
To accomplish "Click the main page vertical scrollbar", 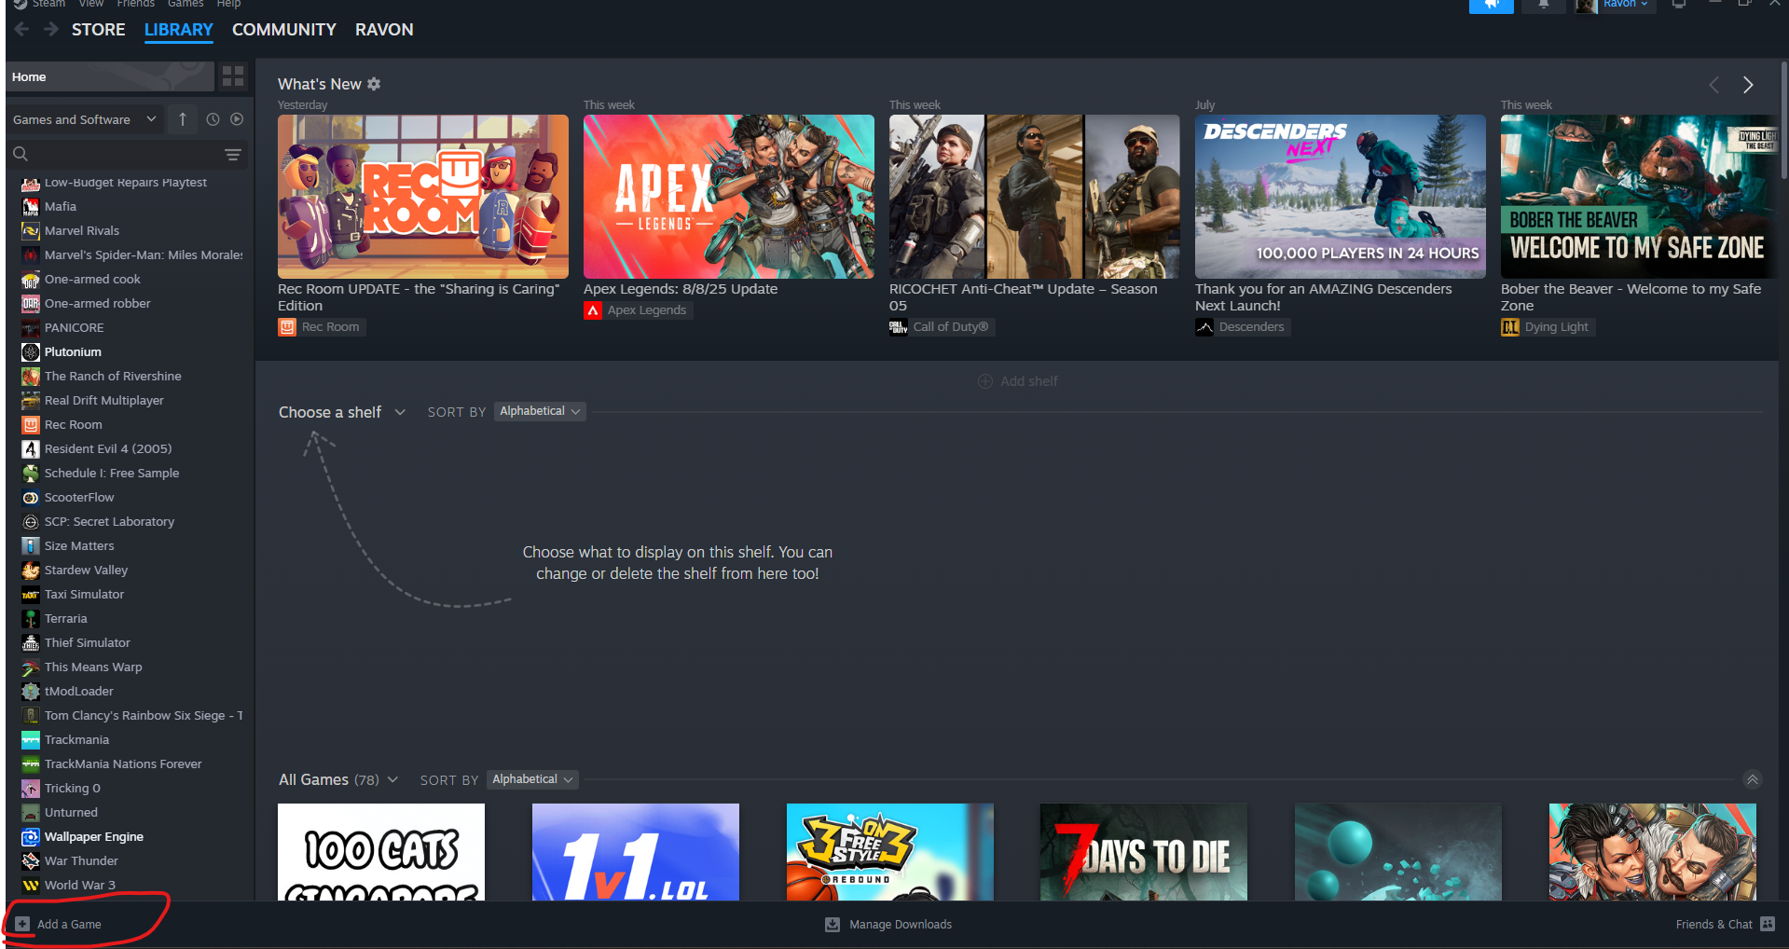I will [x=1783, y=121].
